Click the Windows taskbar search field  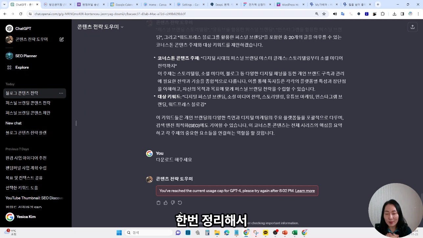(149, 232)
